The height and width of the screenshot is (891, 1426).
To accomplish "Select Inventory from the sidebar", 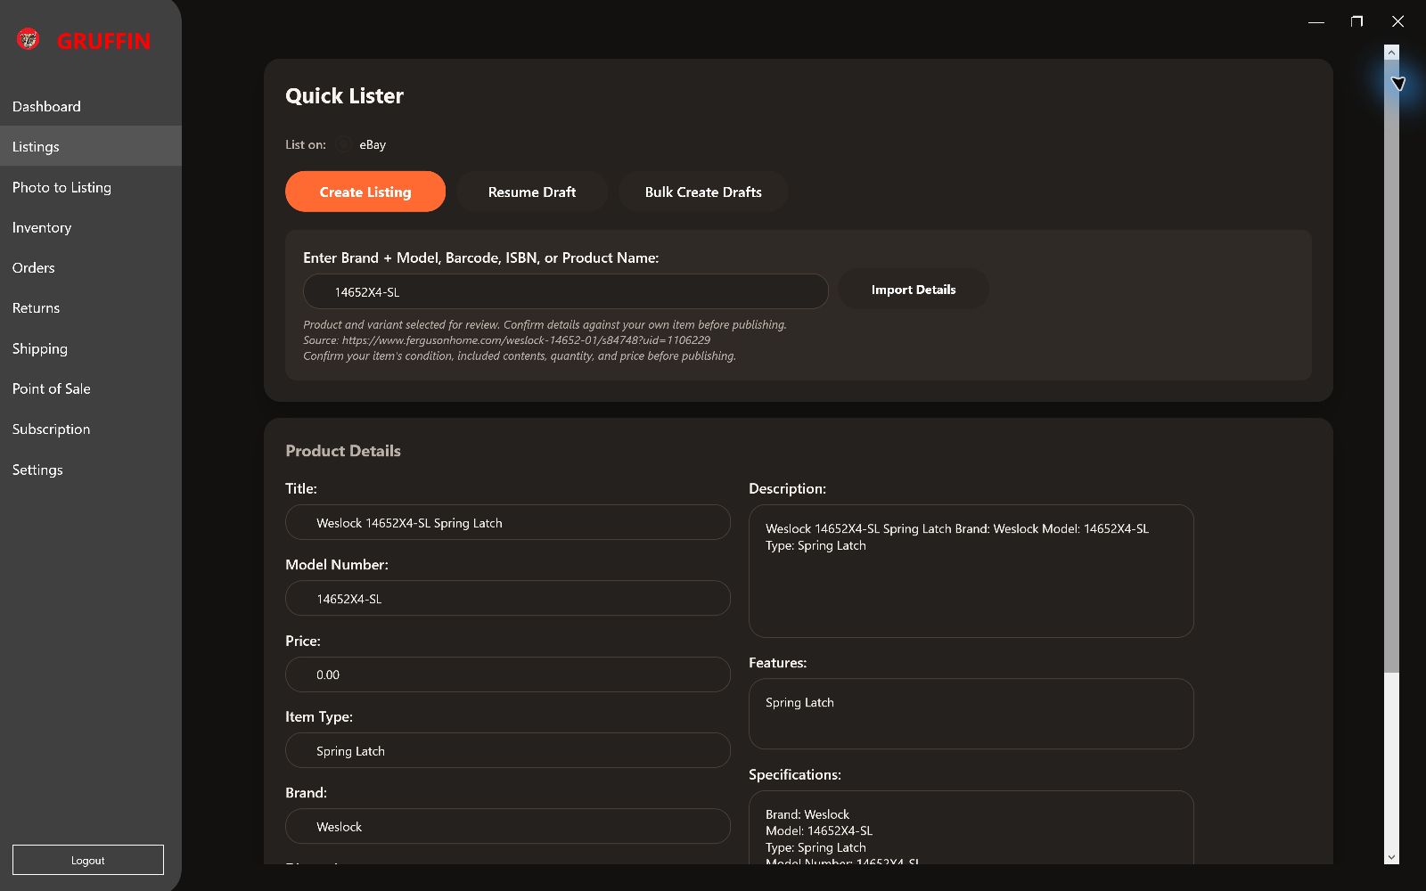I will click(91, 227).
